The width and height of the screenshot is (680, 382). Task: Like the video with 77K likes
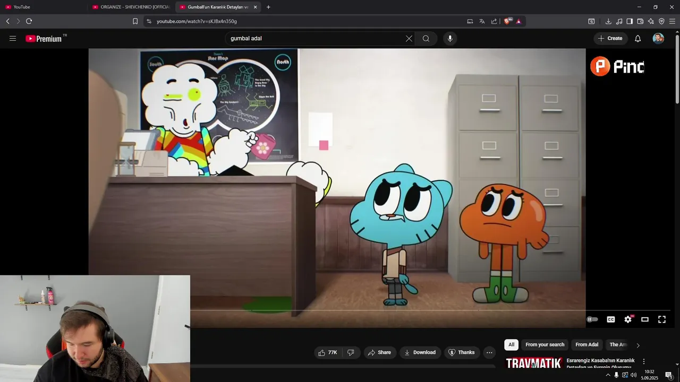coord(328,352)
